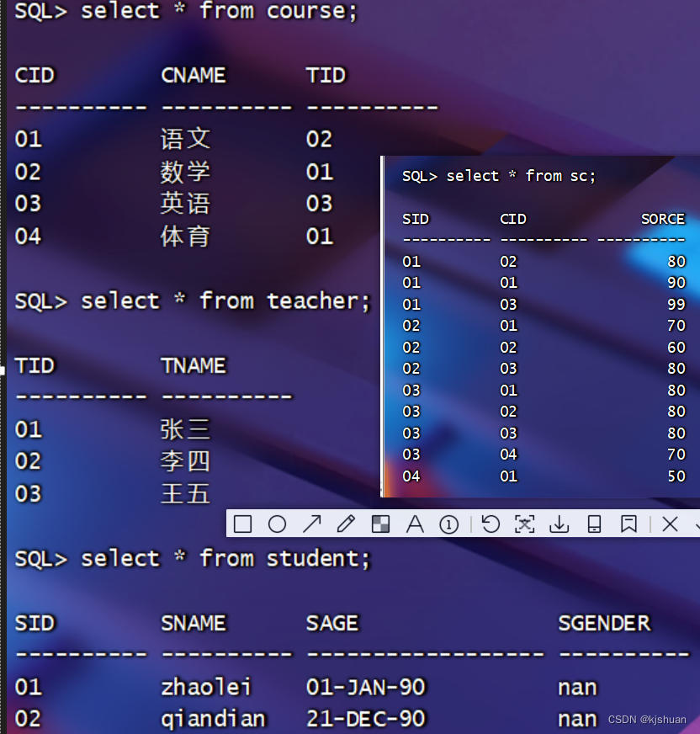Click the undo icon on toolbar
The image size is (700, 734).
(x=490, y=524)
